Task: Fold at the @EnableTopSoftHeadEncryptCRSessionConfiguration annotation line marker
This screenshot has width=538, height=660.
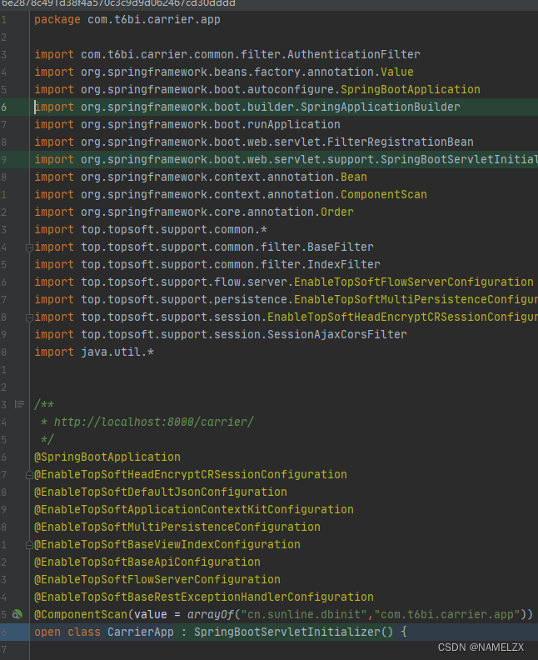Action: (x=29, y=475)
